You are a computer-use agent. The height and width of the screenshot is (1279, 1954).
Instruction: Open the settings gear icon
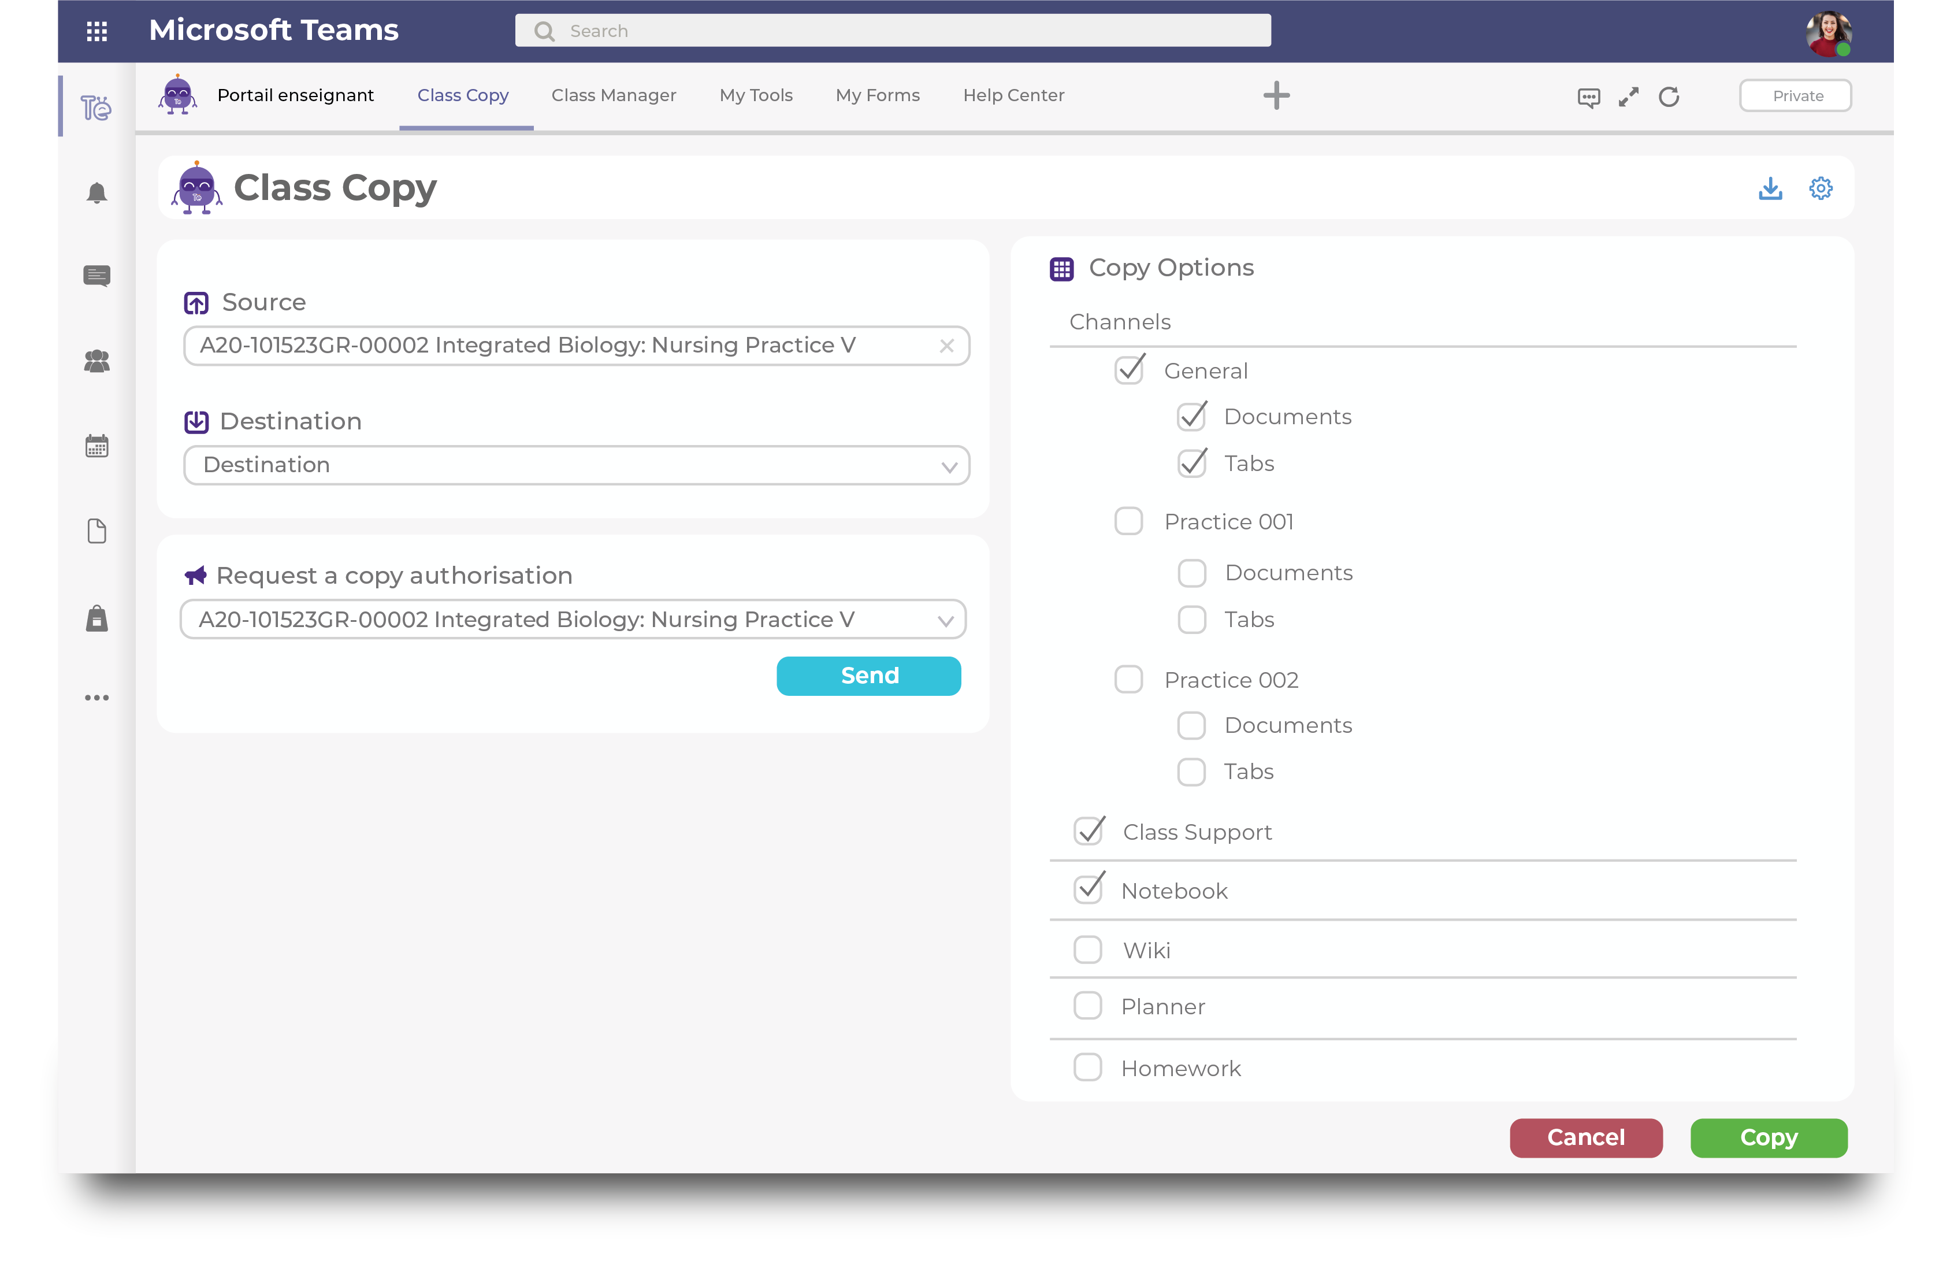[1820, 188]
